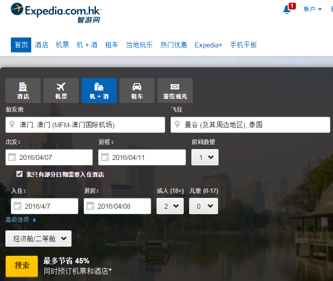Viewport: 333px width, 281px height.
Task: Open the 儿童 (0-17) children dropdown
Action: 204,206
